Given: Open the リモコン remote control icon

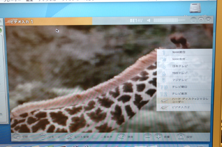Looking at the screenshot, I should [x=42, y=136].
